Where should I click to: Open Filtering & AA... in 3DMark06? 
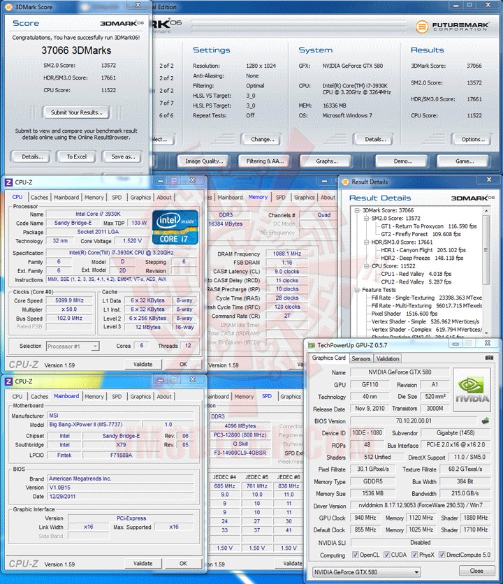point(265,161)
